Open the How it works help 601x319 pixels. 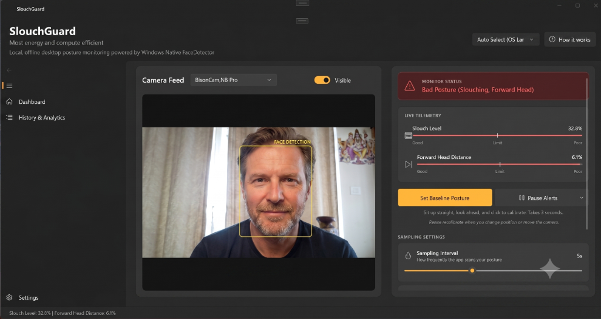569,39
